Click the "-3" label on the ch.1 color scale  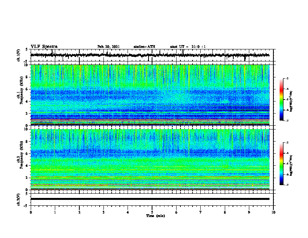(287, 78)
